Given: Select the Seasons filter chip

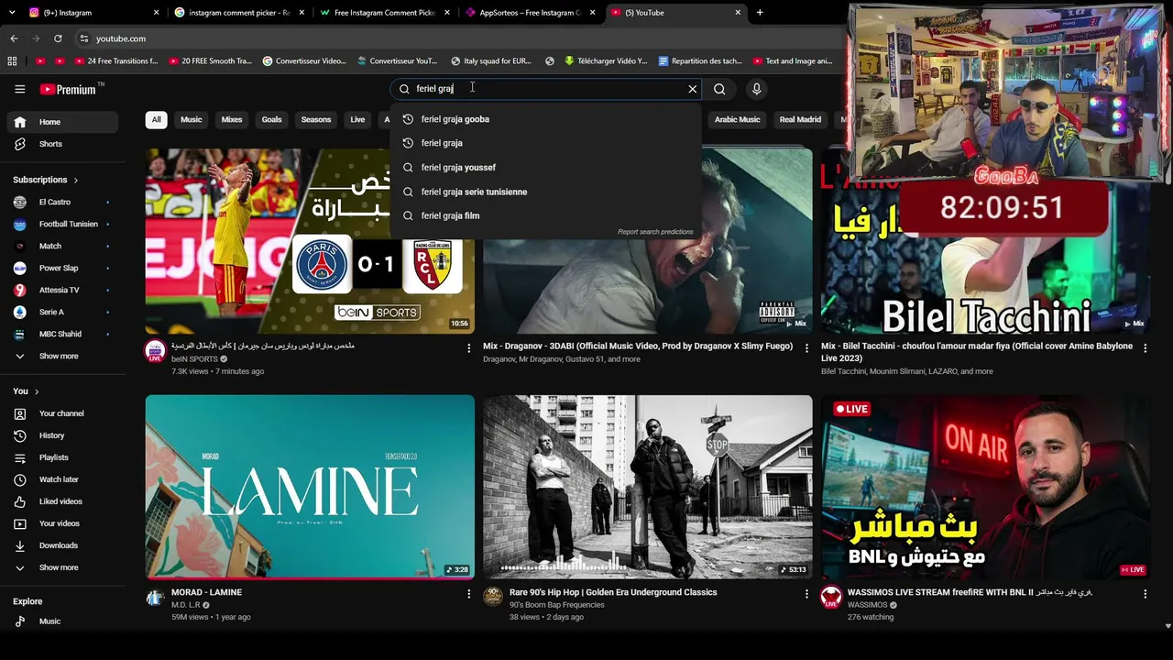Looking at the screenshot, I should pos(316,119).
